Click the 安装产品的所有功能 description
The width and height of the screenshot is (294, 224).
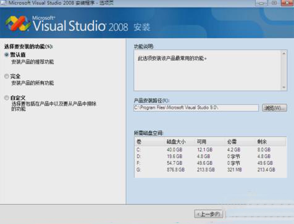pyautogui.click(x=33, y=83)
